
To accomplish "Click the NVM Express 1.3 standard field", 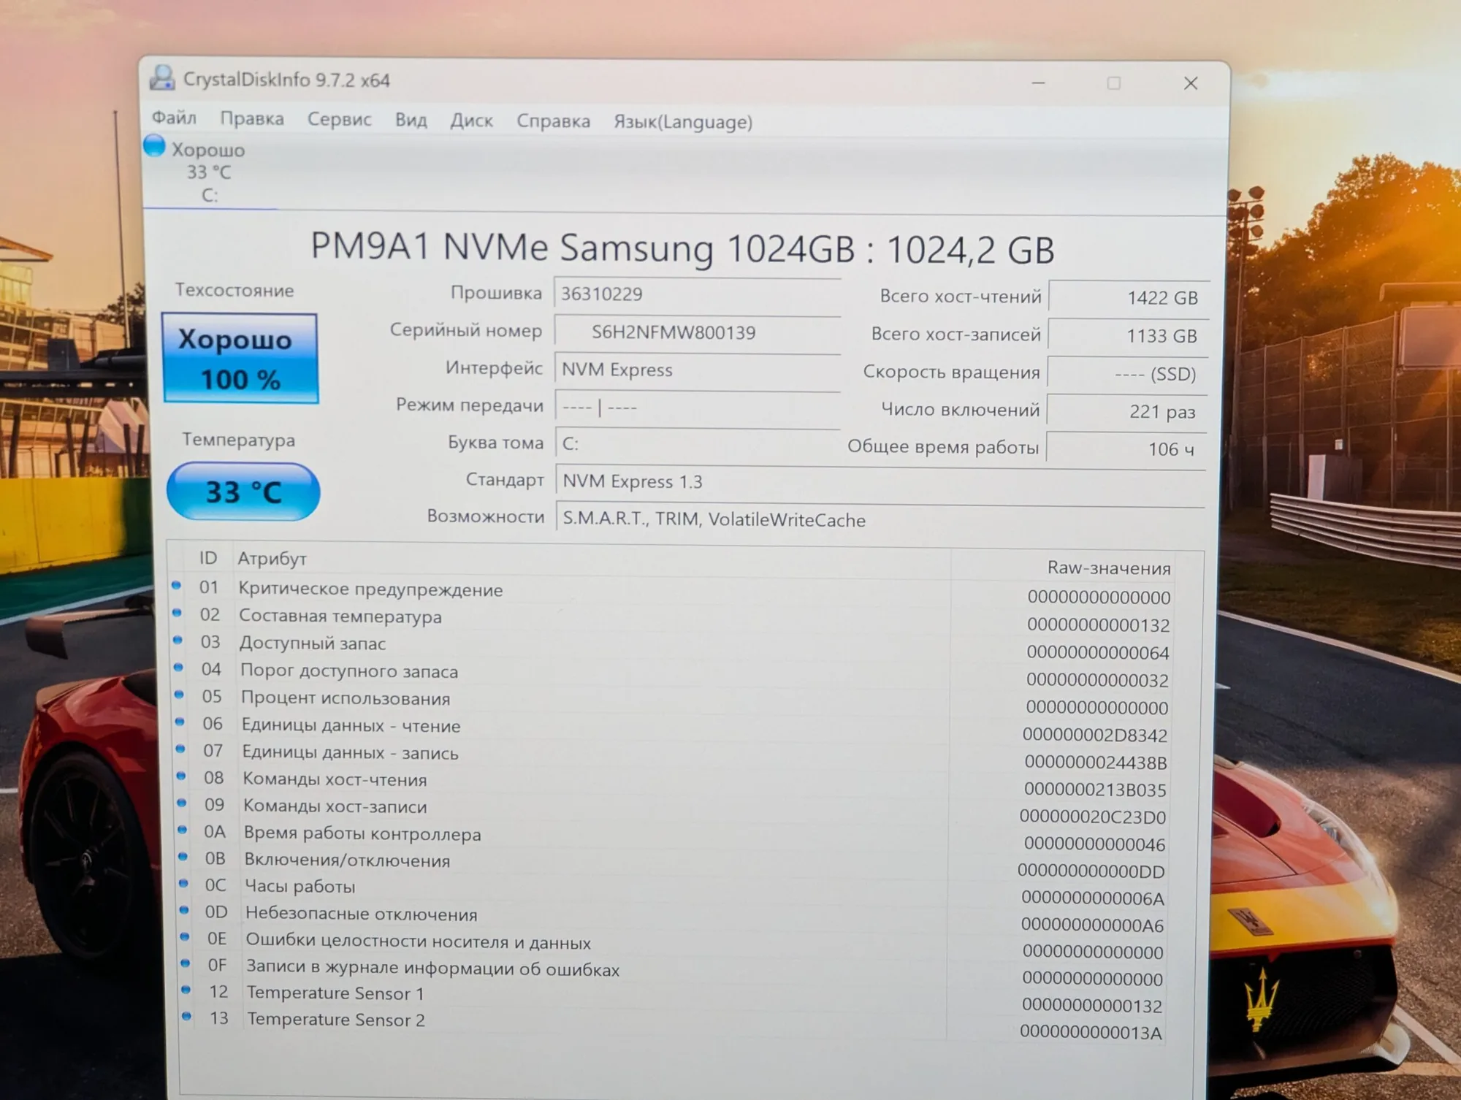I will [880, 482].
